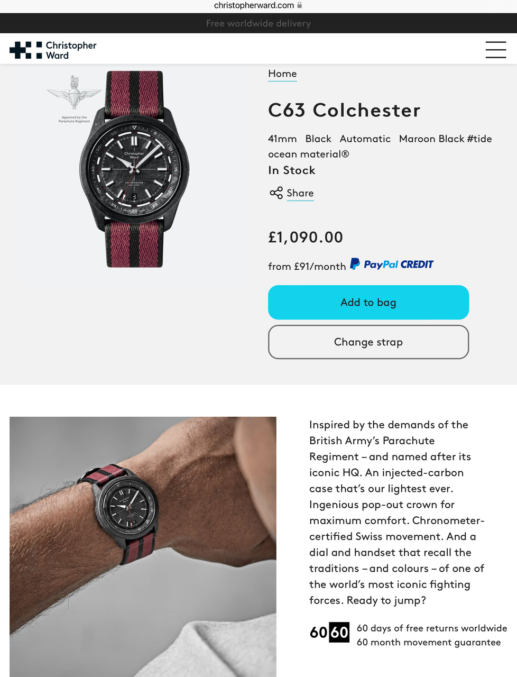Click the from £91/month finance text
The height and width of the screenshot is (677, 517).
tap(307, 266)
